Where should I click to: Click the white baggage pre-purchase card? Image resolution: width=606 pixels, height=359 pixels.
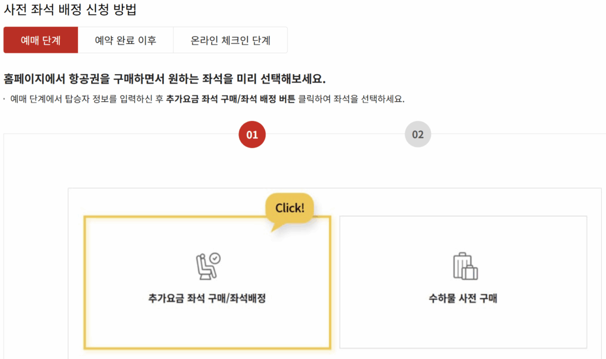click(463, 283)
